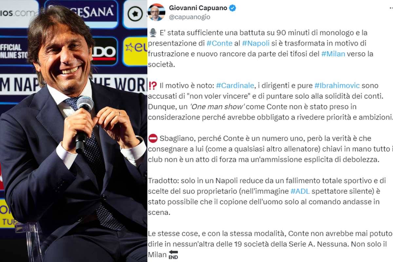
Task: Open Giovanni Capuano's profile picture
Action: point(156,12)
